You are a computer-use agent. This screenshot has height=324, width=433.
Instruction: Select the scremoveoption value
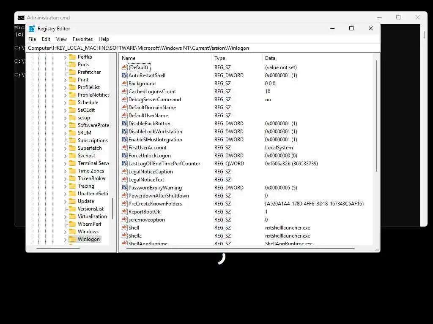tap(146, 219)
